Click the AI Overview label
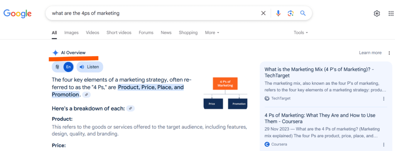Screen dimensions: 395x151 pos(73,53)
